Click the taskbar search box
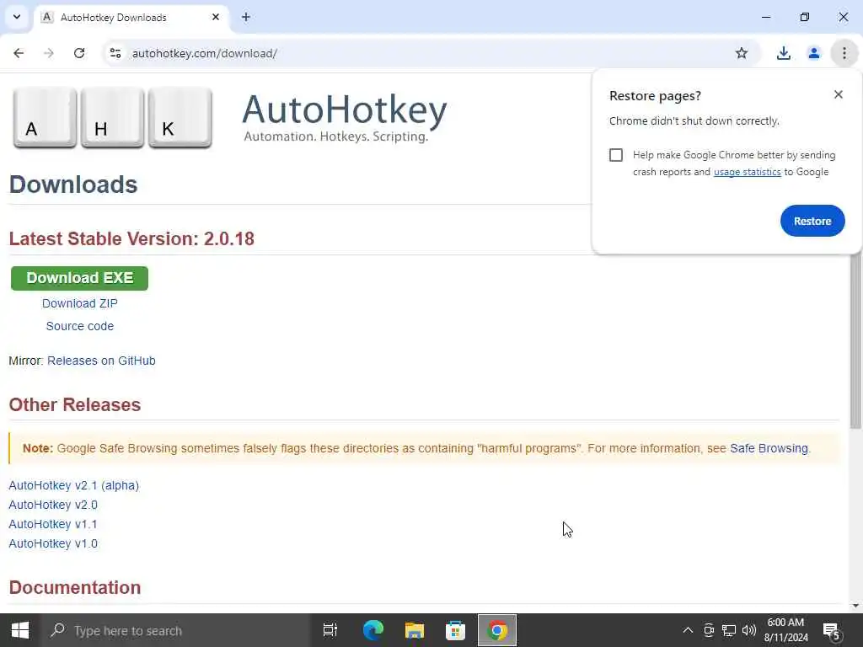Screen dimensions: 863x647 tap(175, 630)
